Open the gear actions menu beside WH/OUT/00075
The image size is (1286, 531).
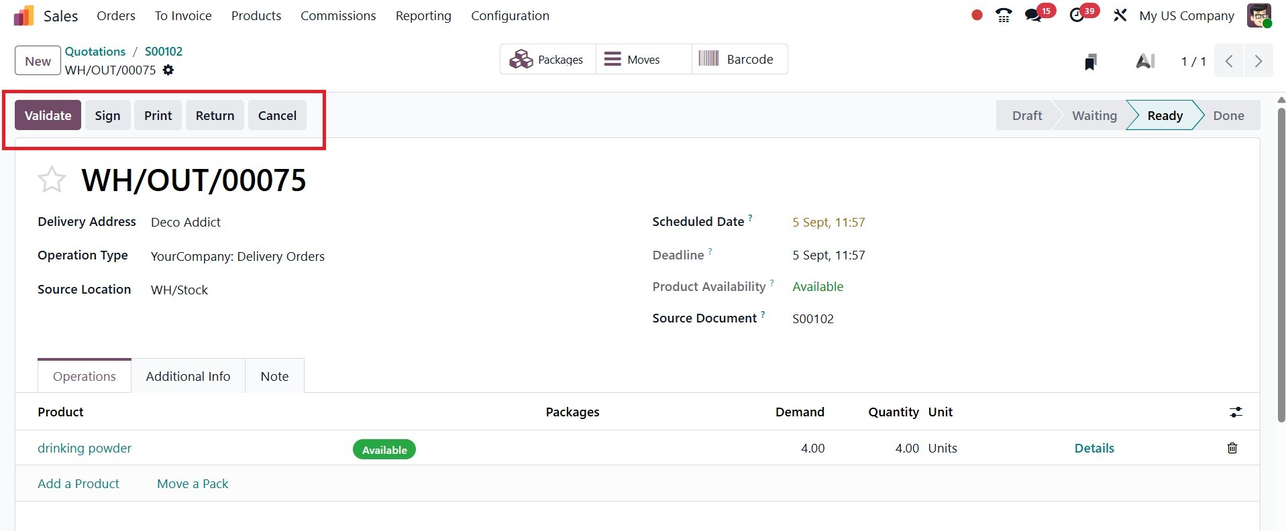[x=168, y=70]
